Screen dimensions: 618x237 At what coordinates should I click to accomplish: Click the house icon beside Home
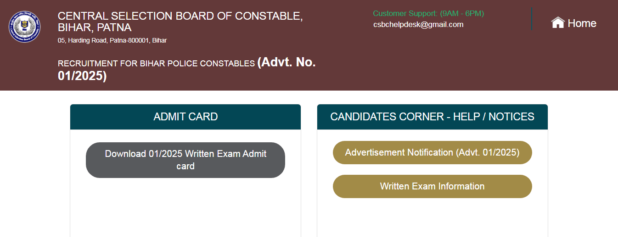(x=557, y=23)
